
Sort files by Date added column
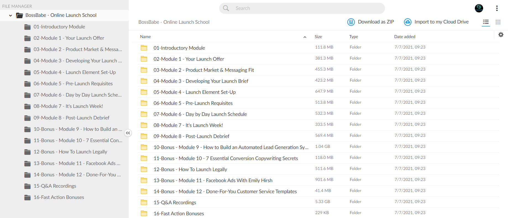pyautogui.click(x=405, y=37)
